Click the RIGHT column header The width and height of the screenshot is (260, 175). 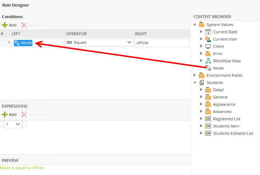tap(141, 34)
